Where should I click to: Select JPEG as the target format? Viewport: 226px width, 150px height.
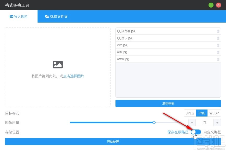pos(190,113)
